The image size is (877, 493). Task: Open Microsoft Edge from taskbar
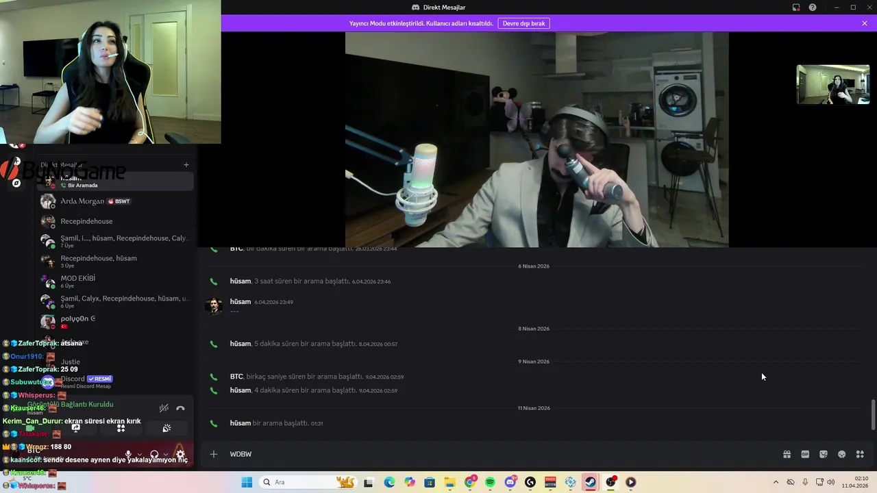pyautogui.click(x=389, y=482)
